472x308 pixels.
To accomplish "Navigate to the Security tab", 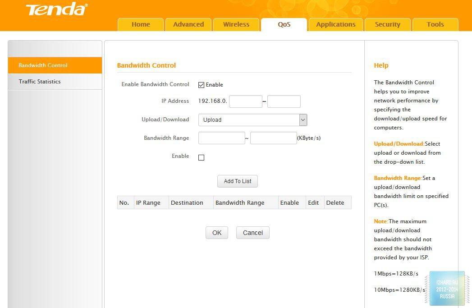I will pos(387,24).
